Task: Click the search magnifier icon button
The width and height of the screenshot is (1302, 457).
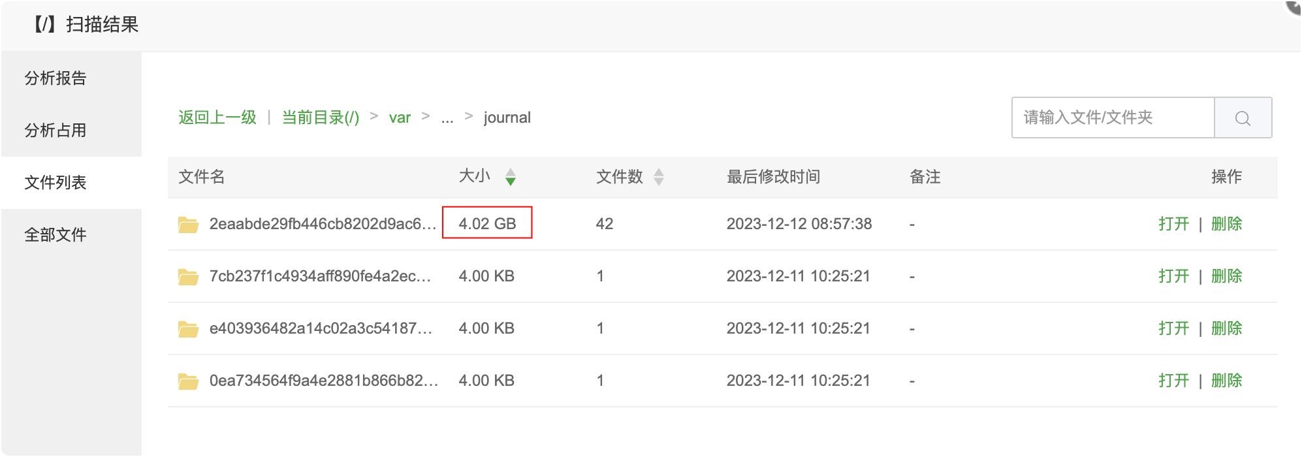Action: click(1243, 118)
